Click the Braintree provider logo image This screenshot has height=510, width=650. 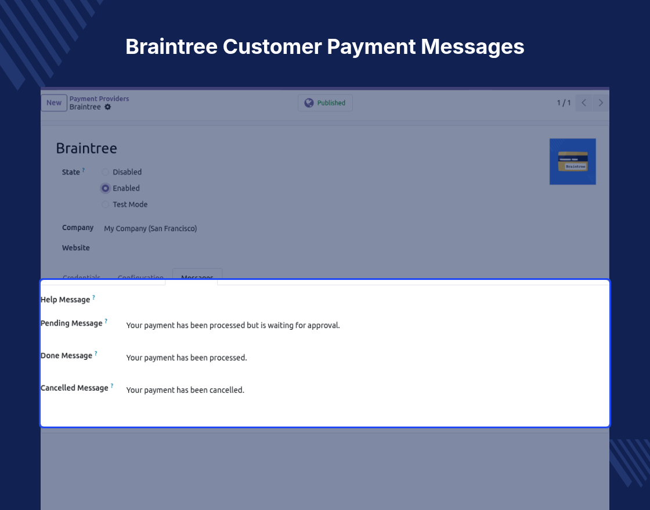pos(572,162)
